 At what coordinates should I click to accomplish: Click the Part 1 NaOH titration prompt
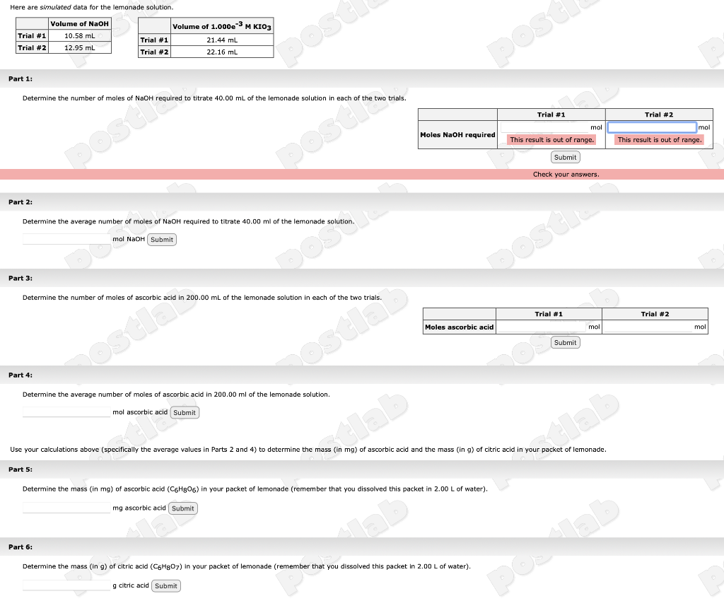pos(214,98)
